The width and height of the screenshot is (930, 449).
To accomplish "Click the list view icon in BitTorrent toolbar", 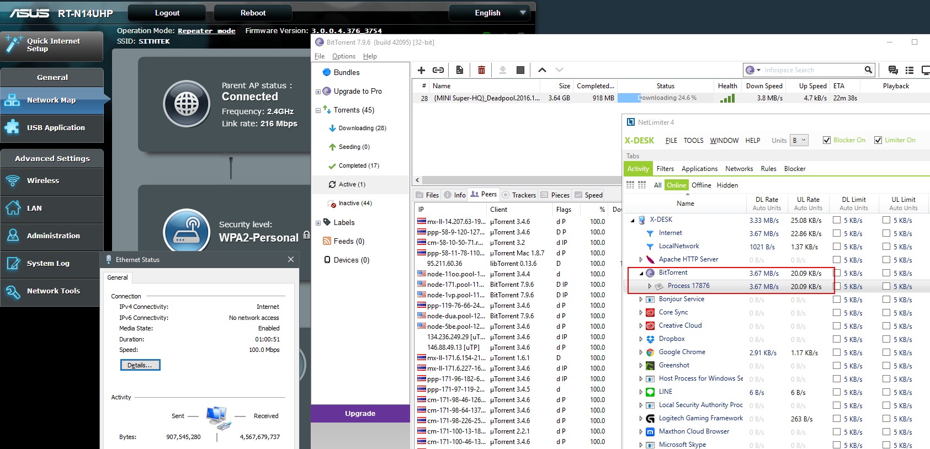I will click(910, 70).
